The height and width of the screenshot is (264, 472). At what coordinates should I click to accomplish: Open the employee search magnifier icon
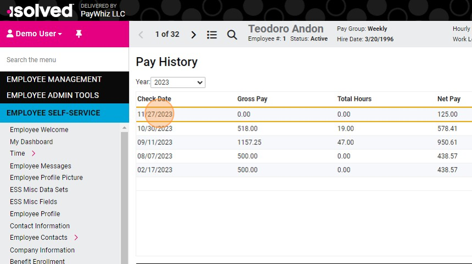click(x=232, y=35)
